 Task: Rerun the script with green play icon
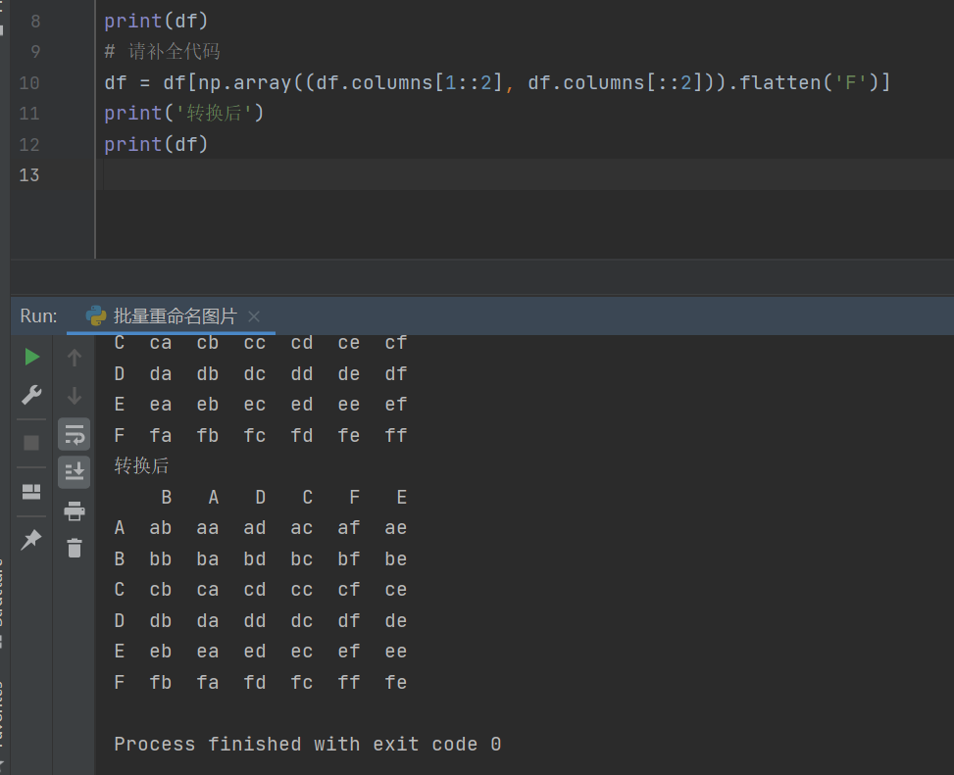[31, 357]
